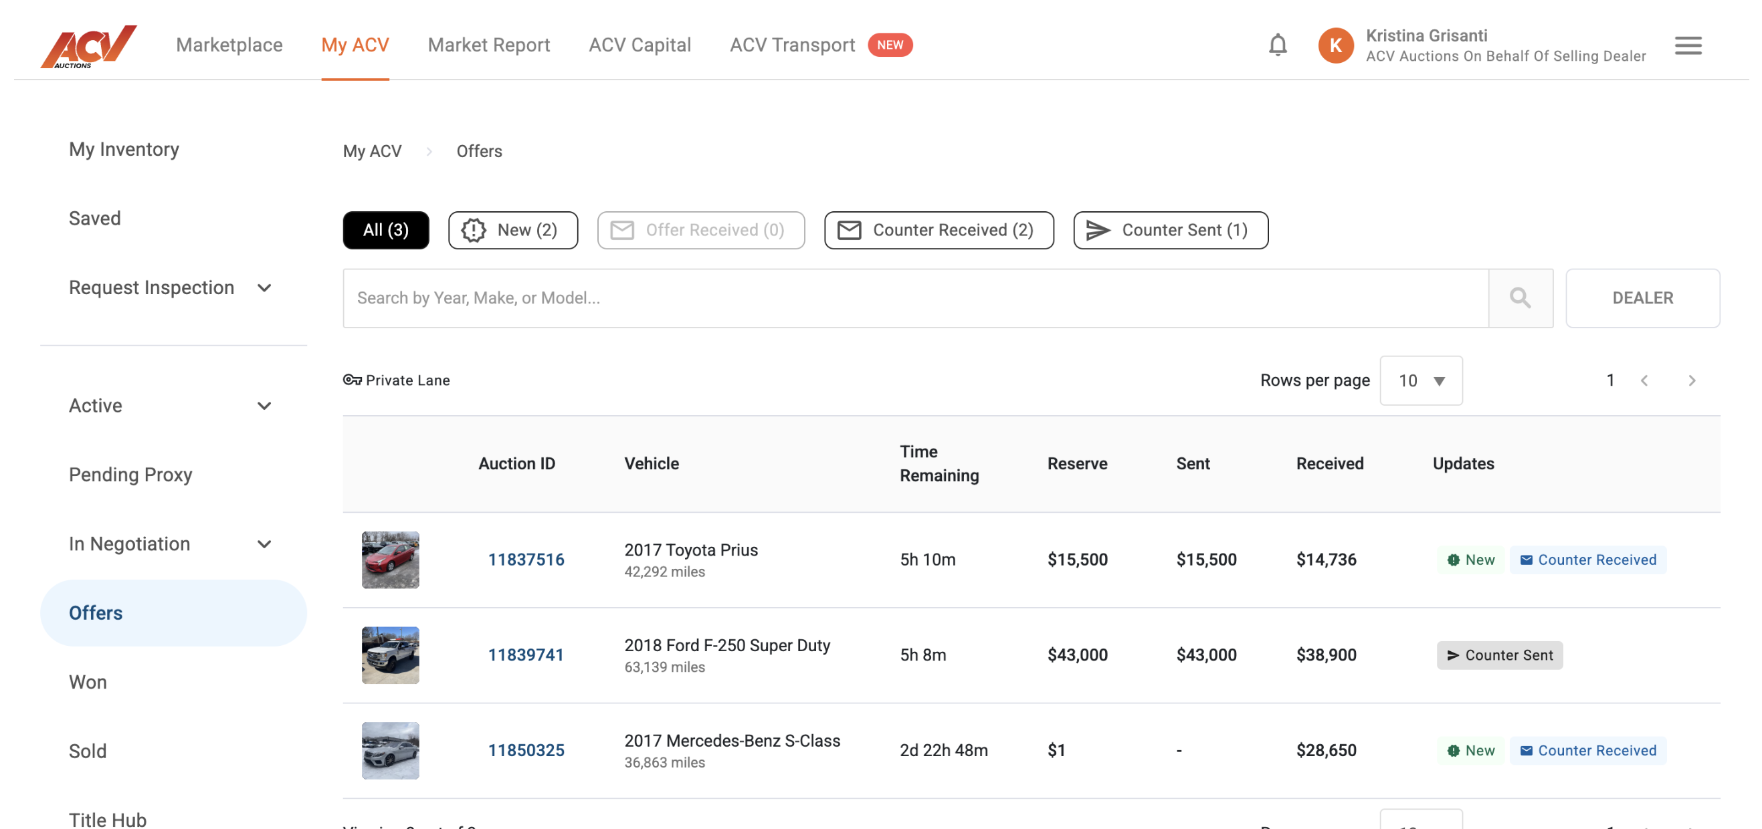
Task: Open the Marketplace tab
Action: click(229, 44)
